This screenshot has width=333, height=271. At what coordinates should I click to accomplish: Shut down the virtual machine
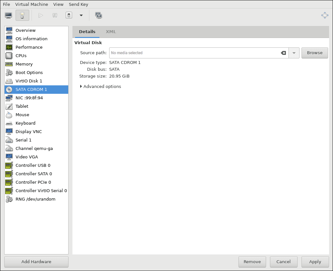[69, 15]
